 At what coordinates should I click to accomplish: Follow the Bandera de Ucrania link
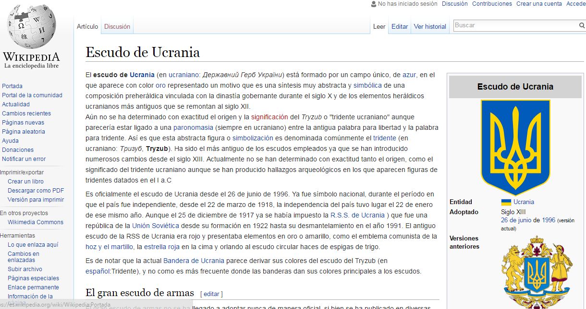click(x=194, y=261)
